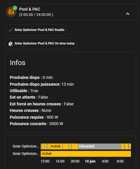Viewport: 140px width, 169px height.
Task: Click the first row Activé yellow segment
Action: pyautogui.click(x=56, y=146)
